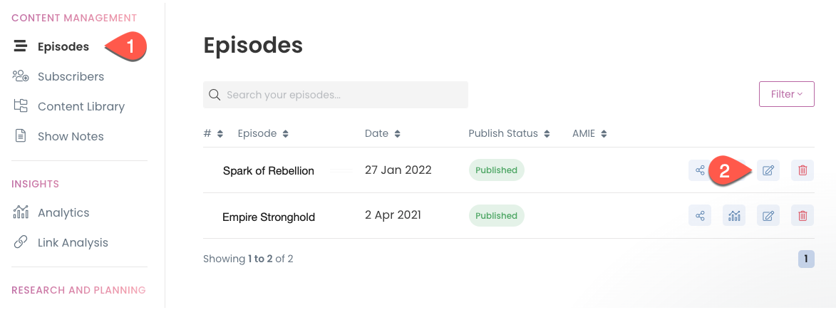Sort episodes by Date column
The image size is (836, 310).
382,133
